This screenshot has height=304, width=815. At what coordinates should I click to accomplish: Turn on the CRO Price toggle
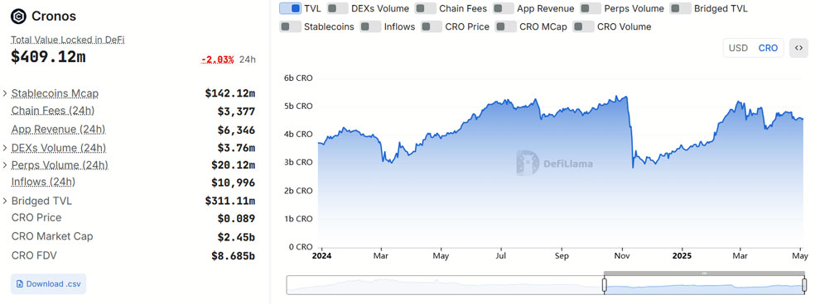coord(432,26)
